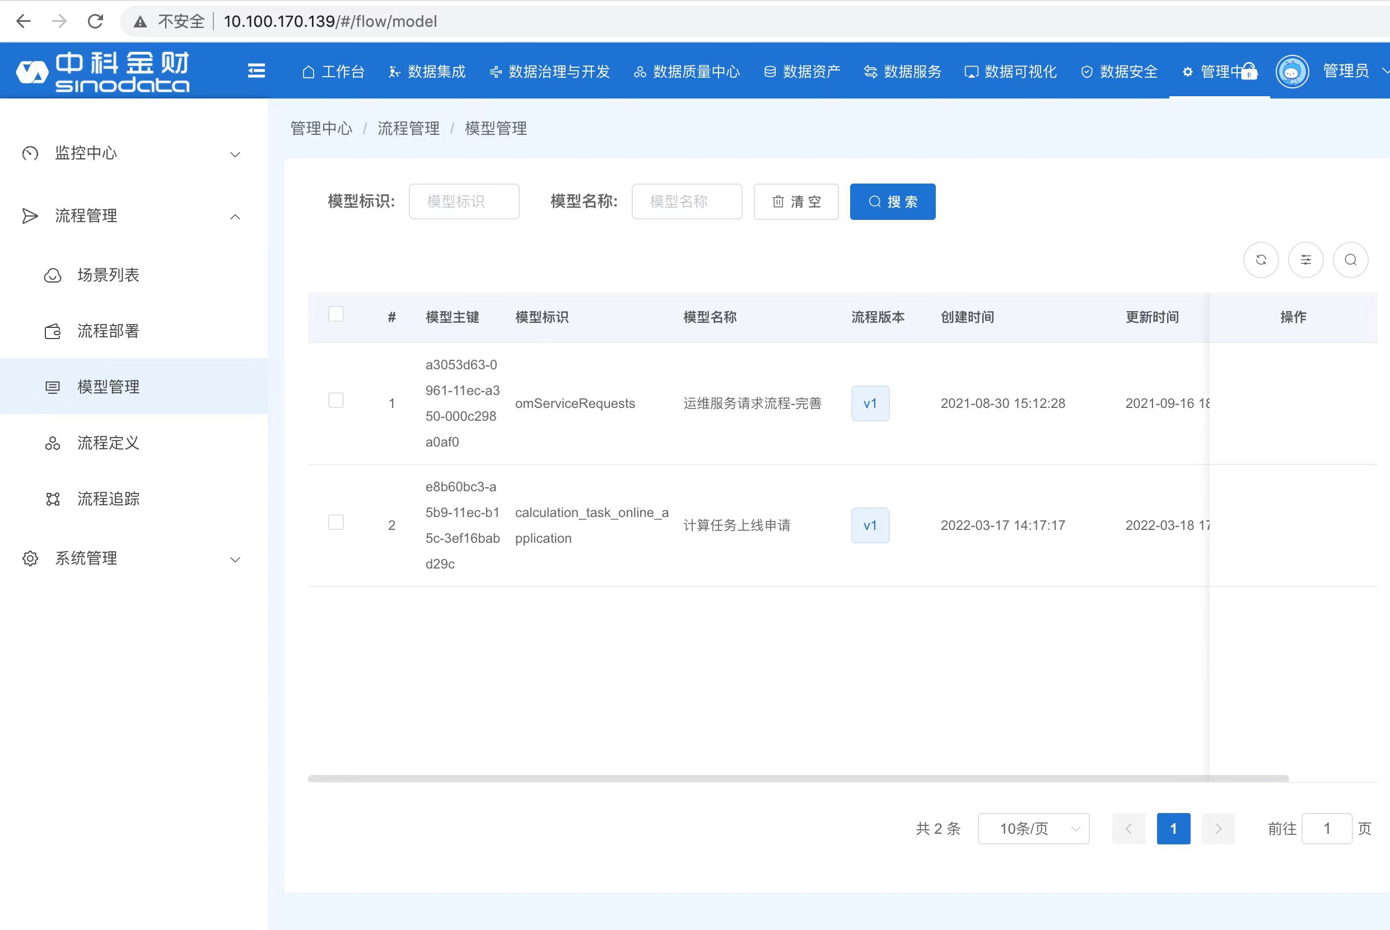This screenshot has height=930, width=1390.
Task: Click the 系统管理 gear icon
Action: click(30, 558)
